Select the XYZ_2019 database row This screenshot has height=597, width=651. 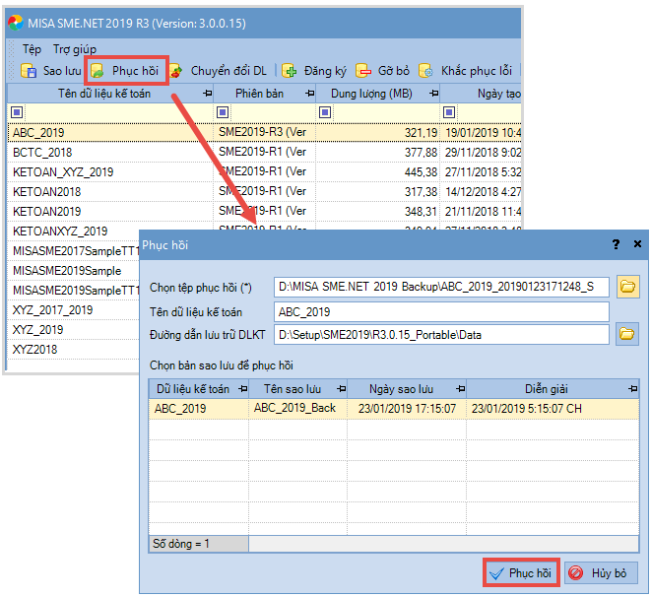[x=74, y=330]
